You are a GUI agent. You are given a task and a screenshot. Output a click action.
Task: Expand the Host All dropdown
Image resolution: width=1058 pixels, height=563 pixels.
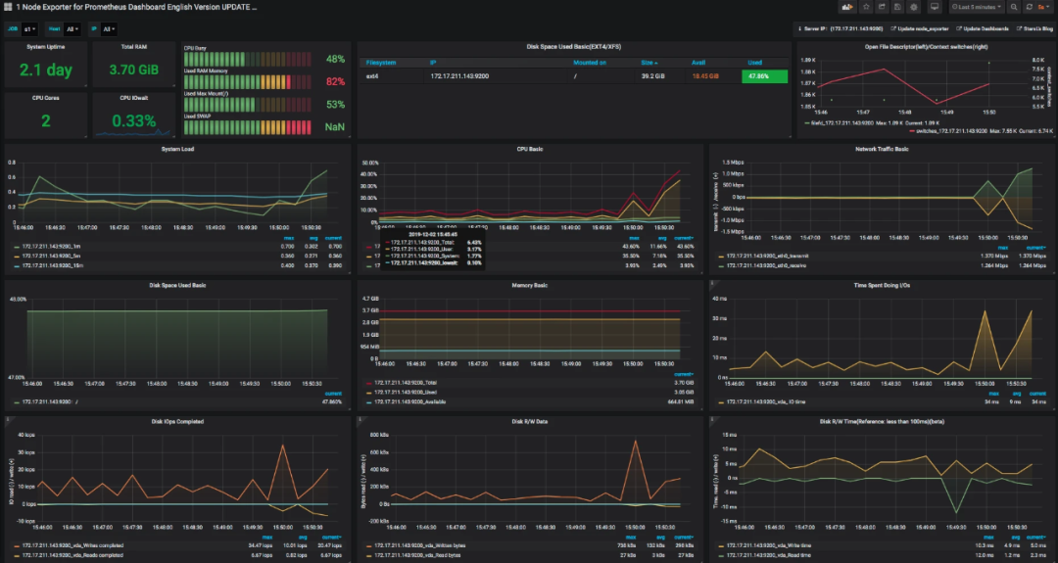tap(72, 29)
